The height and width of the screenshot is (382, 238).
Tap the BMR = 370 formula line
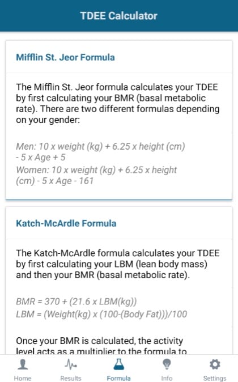(76, 302)
